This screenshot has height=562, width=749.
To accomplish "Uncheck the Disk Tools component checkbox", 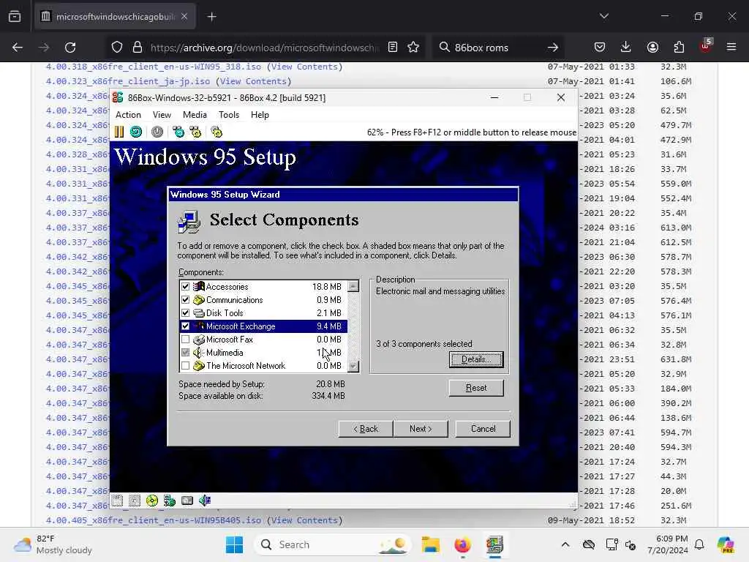I will pos(185,313).
